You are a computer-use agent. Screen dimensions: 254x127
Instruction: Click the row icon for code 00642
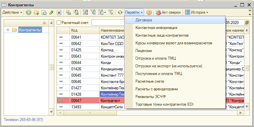(61, 43)
